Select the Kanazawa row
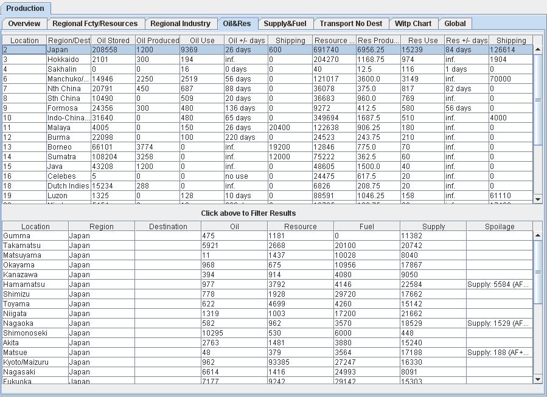The height and width of the screenshot is (397, 547). 268,275
